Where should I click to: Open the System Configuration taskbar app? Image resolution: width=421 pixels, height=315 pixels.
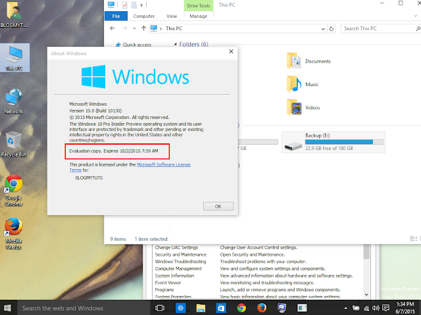tap(282, 308)
